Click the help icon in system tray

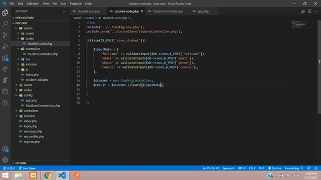click(x=270, y=175)
